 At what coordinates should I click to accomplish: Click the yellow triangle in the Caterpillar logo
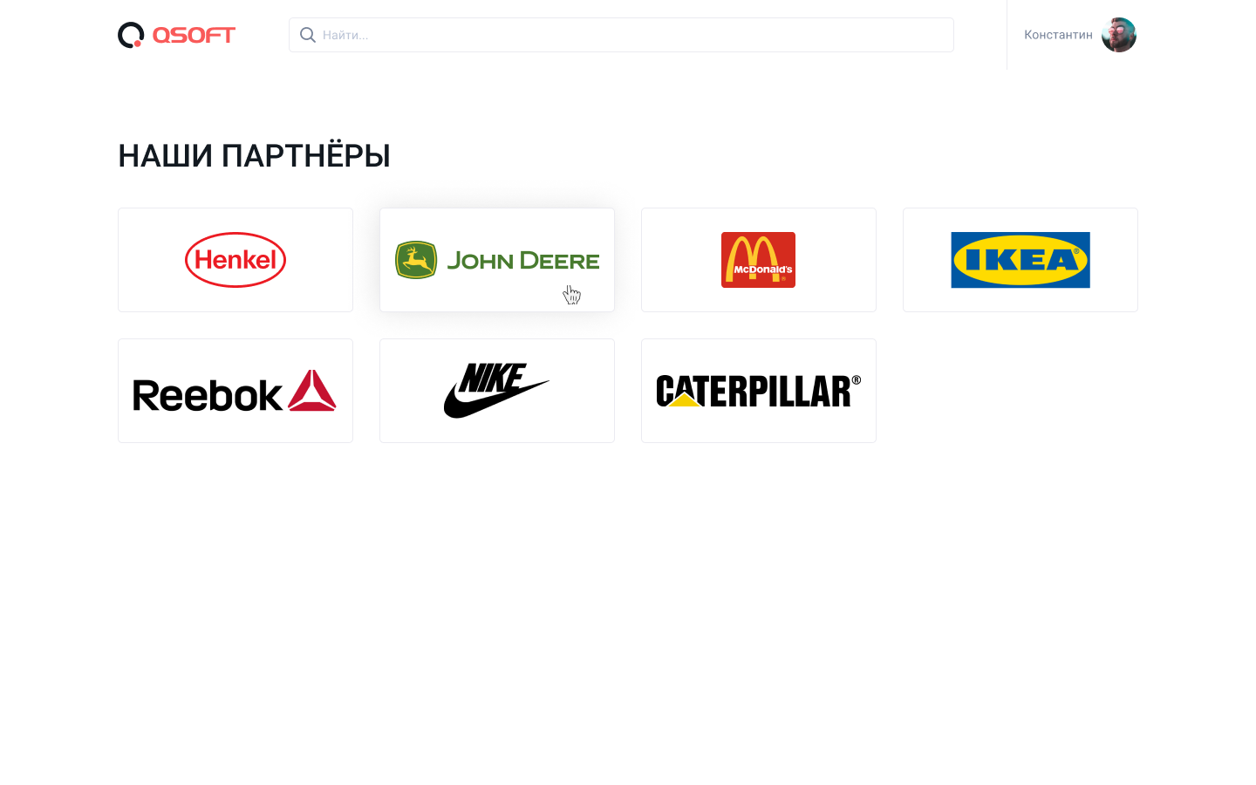(686, 399)
